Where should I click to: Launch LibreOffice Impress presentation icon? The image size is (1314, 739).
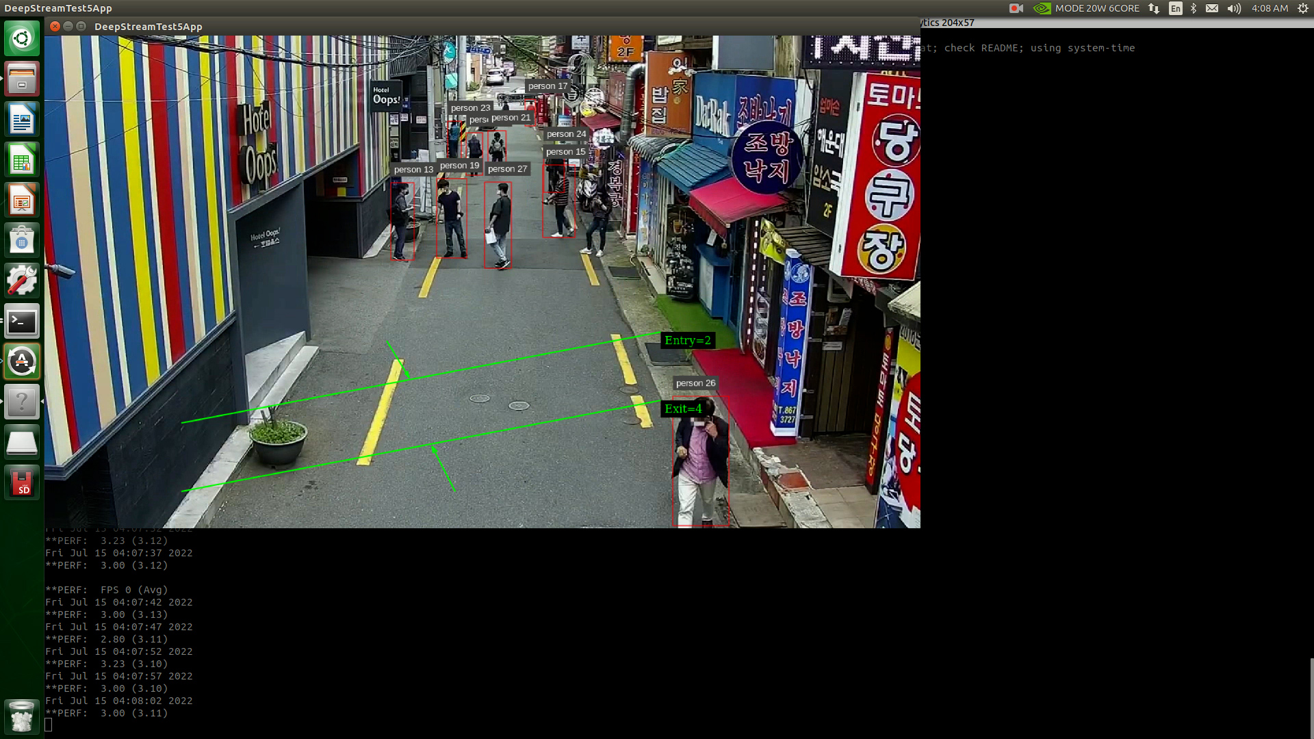22,200
